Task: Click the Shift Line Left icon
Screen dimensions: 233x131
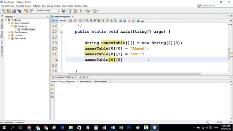Action: [x=121, y=21]
